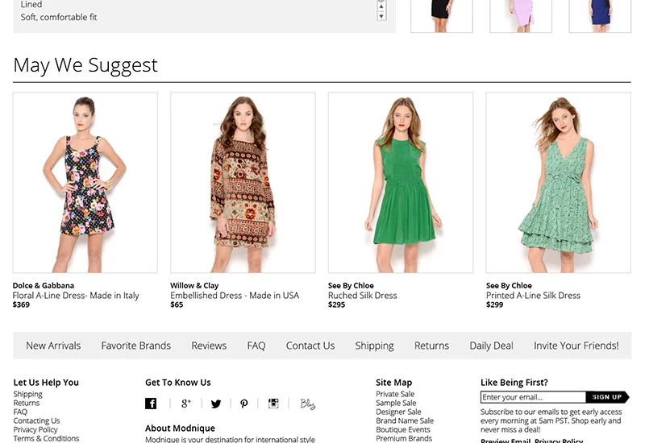
Task: Click the $299 price
Action: point(495,305)
